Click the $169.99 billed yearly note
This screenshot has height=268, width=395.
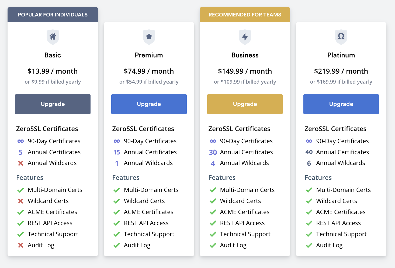341,82
